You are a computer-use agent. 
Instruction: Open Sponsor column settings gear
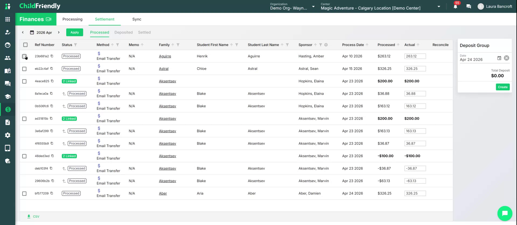pos(326,45)
